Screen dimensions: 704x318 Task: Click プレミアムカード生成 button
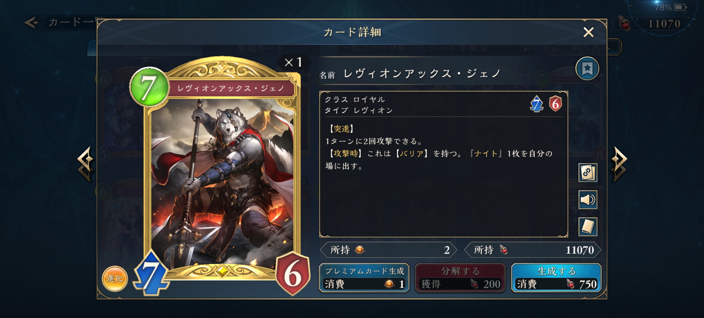coord(364,278)
